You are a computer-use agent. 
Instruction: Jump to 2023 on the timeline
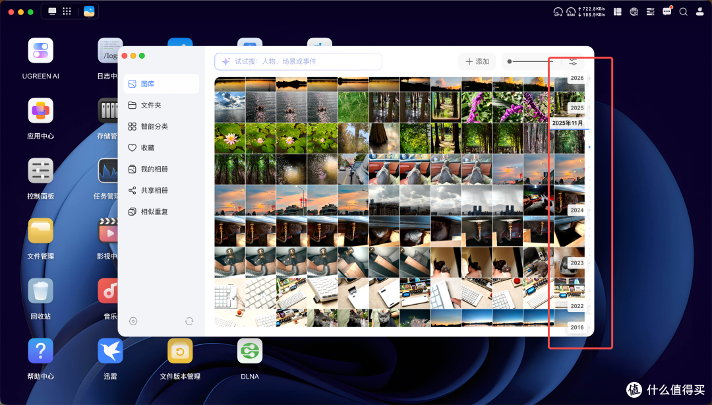click(x=577, y=263)
